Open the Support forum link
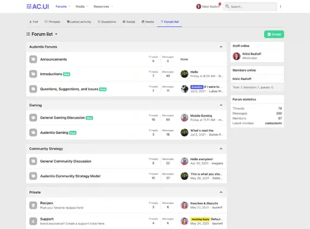Image resolution: width=310 pixels, height=229 pixels. point(46,219)
